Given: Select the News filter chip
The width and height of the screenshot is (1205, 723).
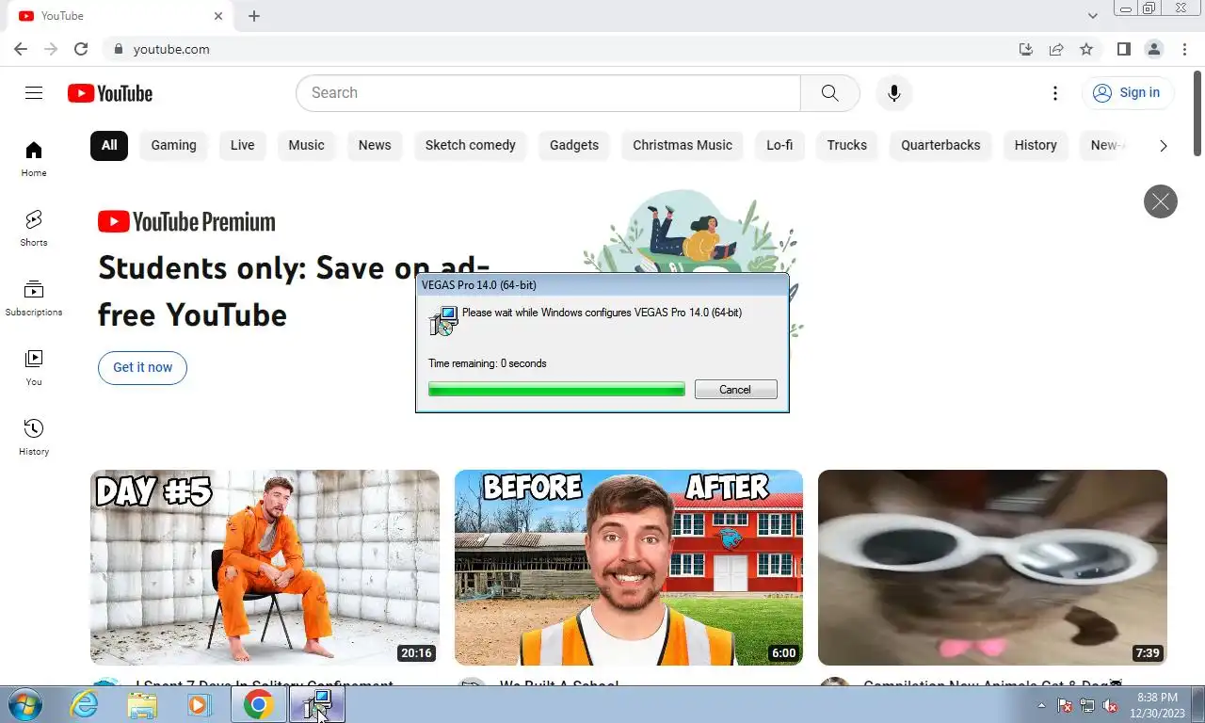Looking at the screenshot, I should point(375,145).
